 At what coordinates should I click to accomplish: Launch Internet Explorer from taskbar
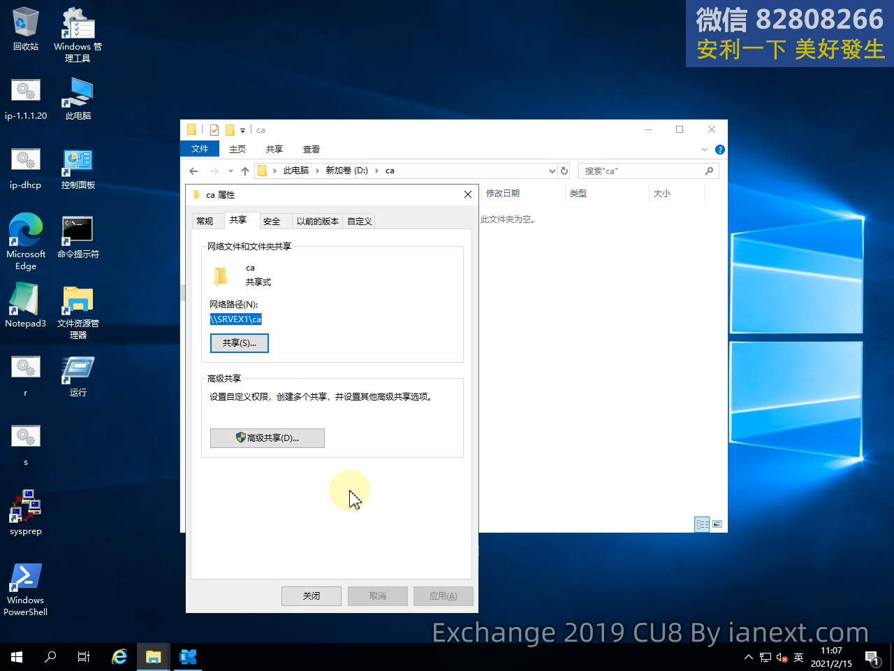pos(119,657)
